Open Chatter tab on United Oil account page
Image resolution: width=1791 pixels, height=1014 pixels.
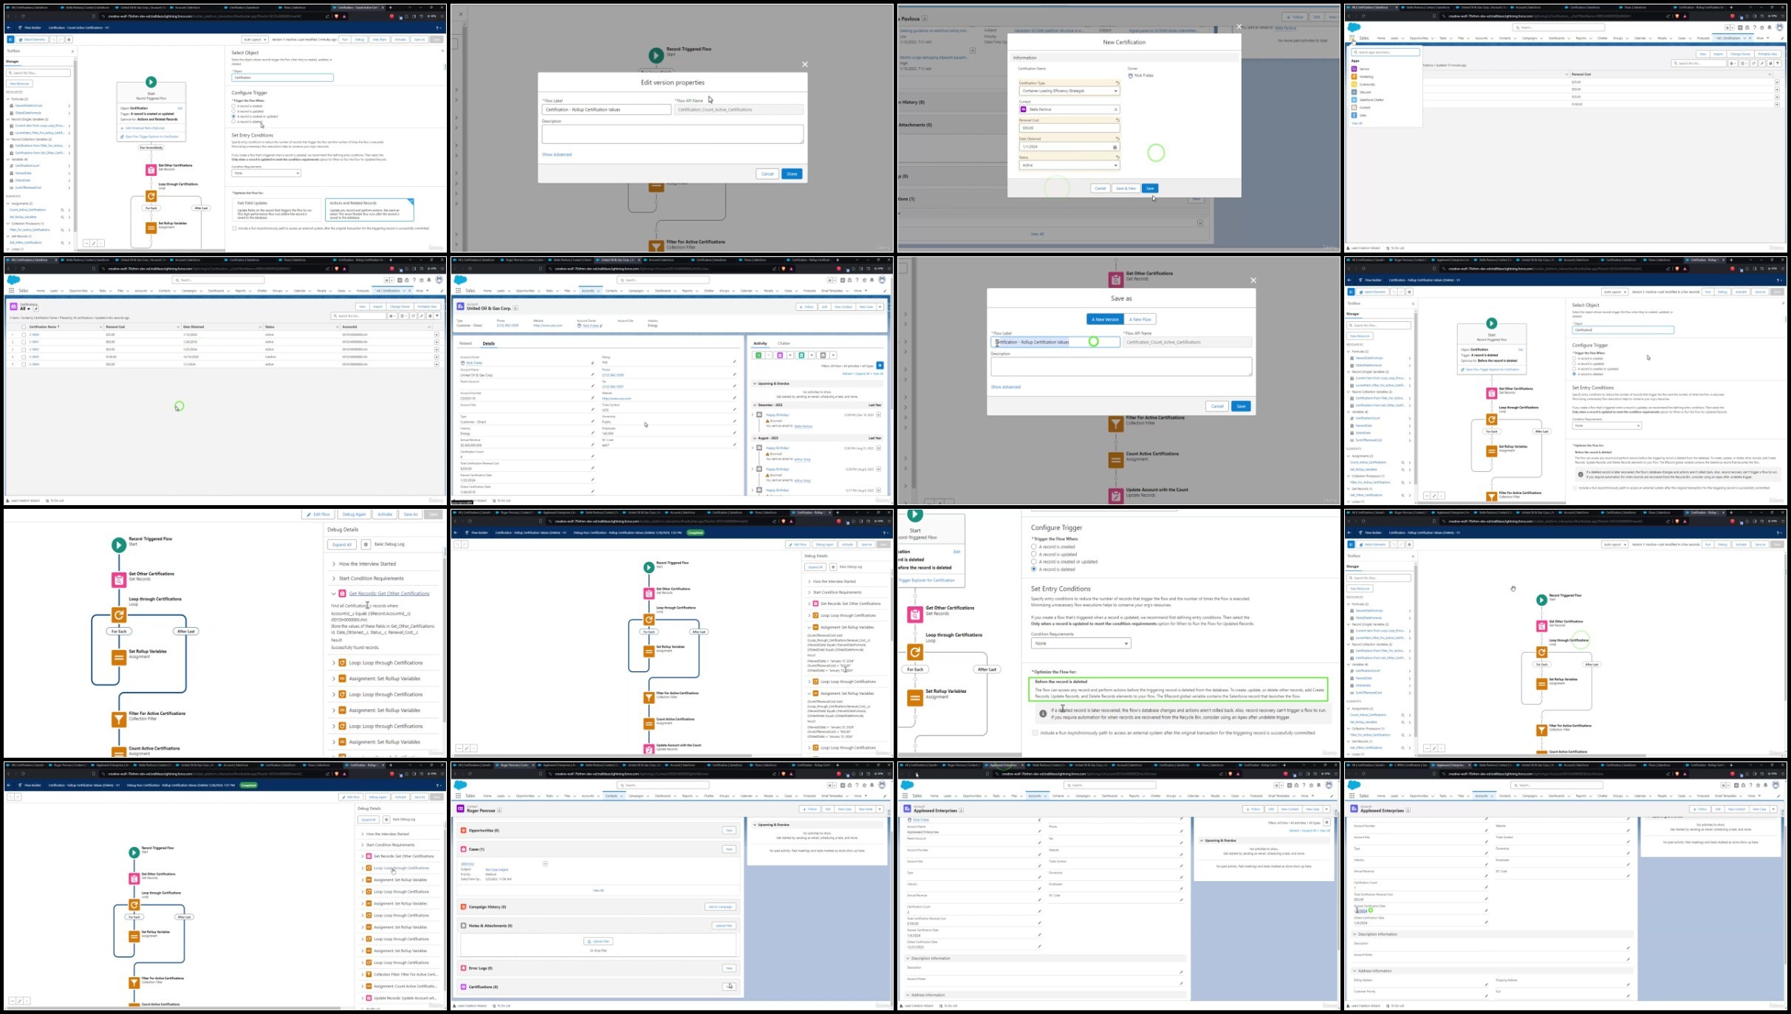click(784, 343)
